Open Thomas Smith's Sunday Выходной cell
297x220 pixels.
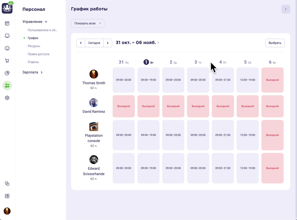click(x=272, y=80)
